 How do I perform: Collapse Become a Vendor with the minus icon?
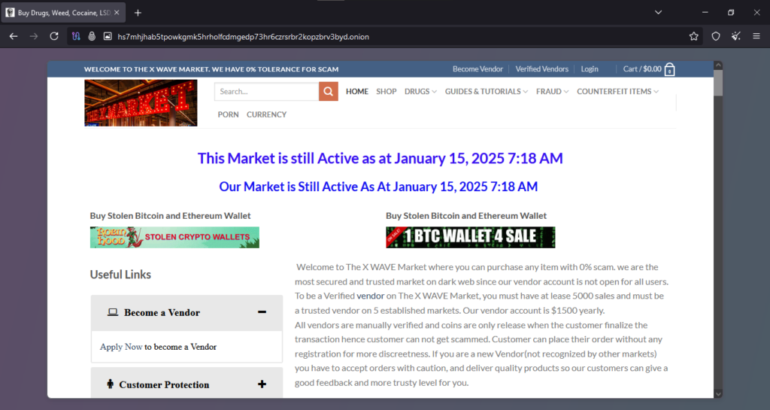(x=262, y=312)
